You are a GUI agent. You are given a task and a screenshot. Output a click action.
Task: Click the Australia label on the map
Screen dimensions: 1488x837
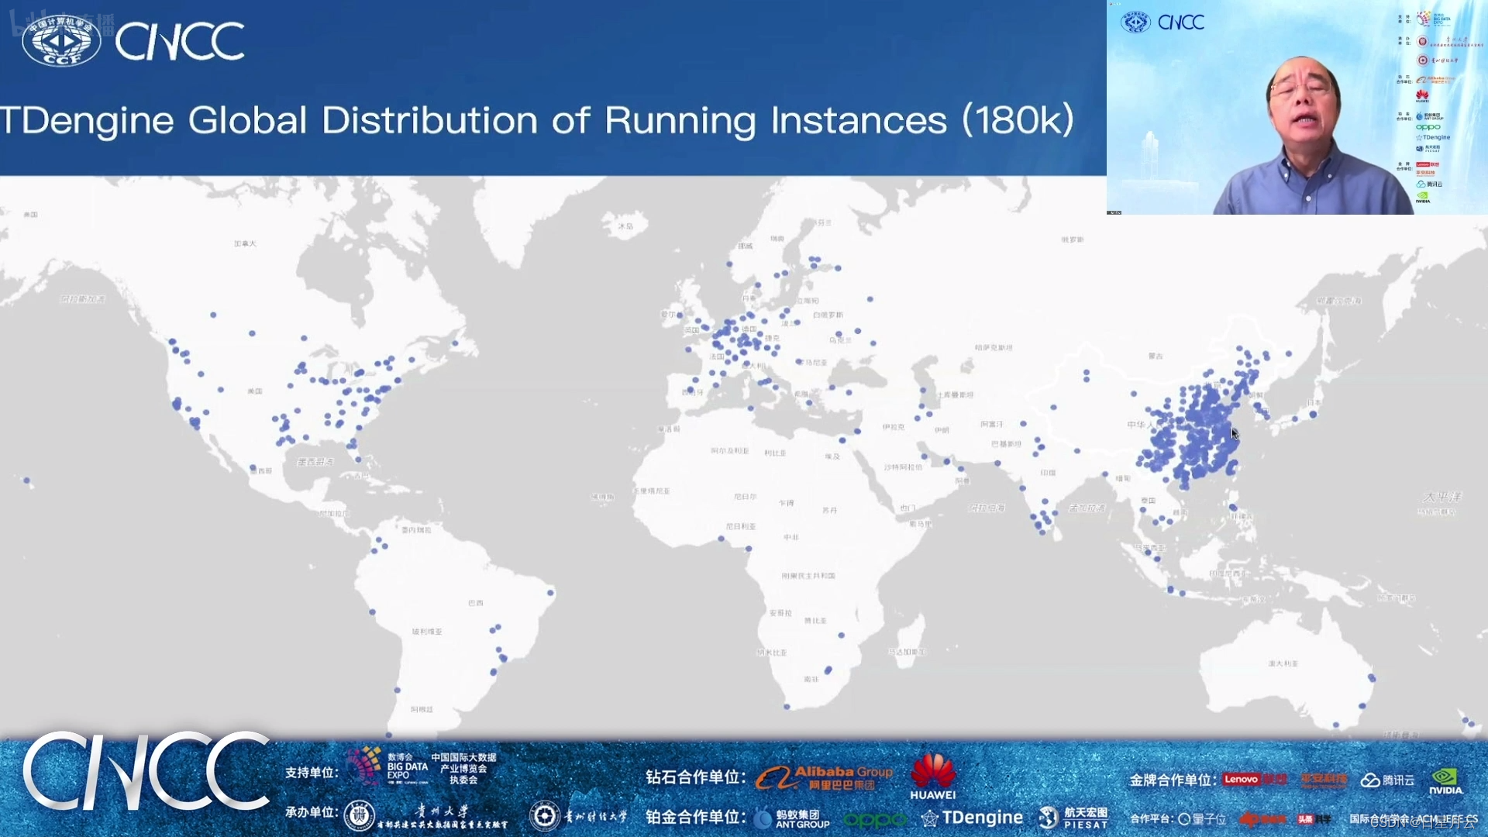point(1283,663)
